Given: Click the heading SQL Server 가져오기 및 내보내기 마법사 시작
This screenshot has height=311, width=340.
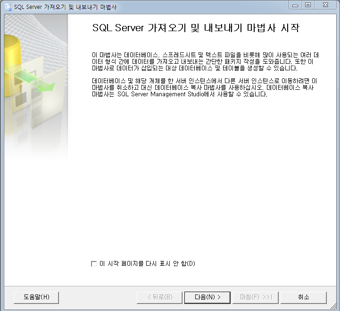Looking at the screenshot, I should pos(196,28).
